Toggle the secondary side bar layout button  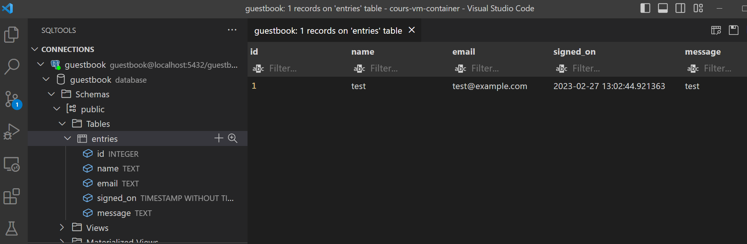click(x=680, y=8)
